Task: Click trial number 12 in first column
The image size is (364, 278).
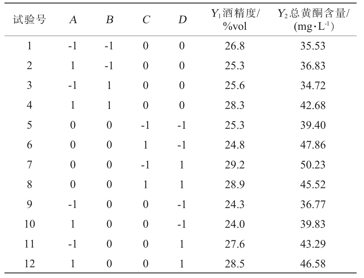Action: point(29,264)
